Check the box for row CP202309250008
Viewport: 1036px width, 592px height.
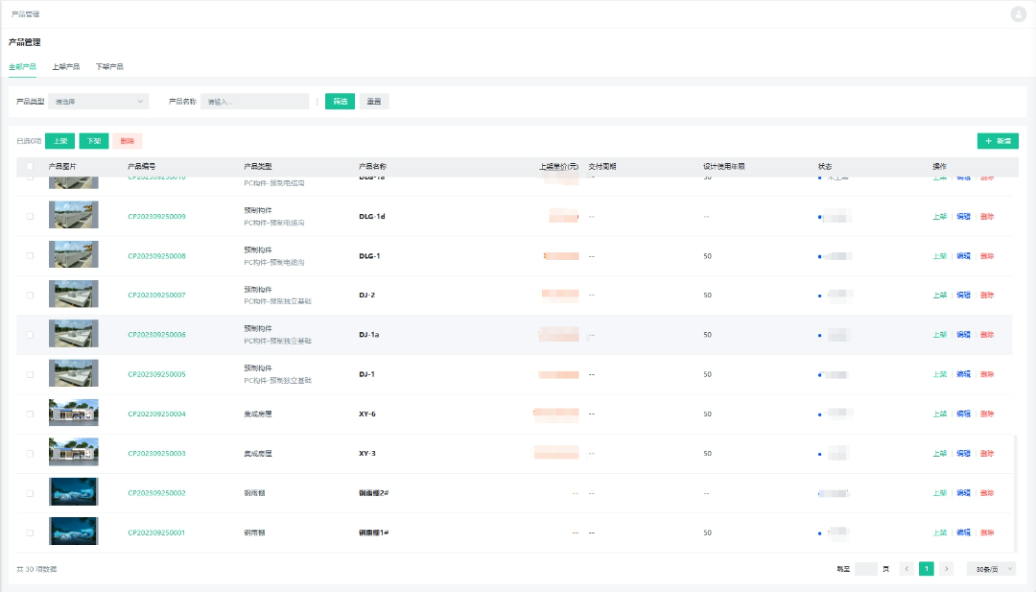coord(30,256)
